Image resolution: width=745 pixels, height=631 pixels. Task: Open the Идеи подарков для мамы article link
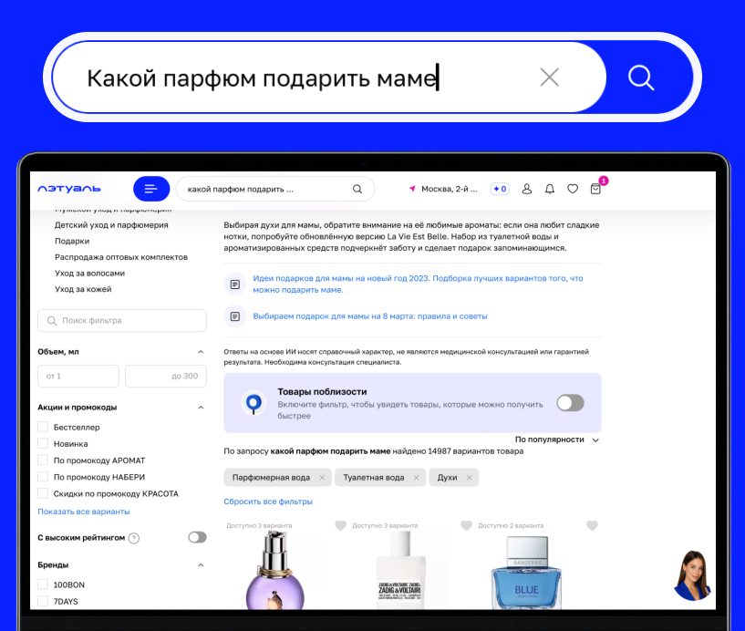[418, 284]
